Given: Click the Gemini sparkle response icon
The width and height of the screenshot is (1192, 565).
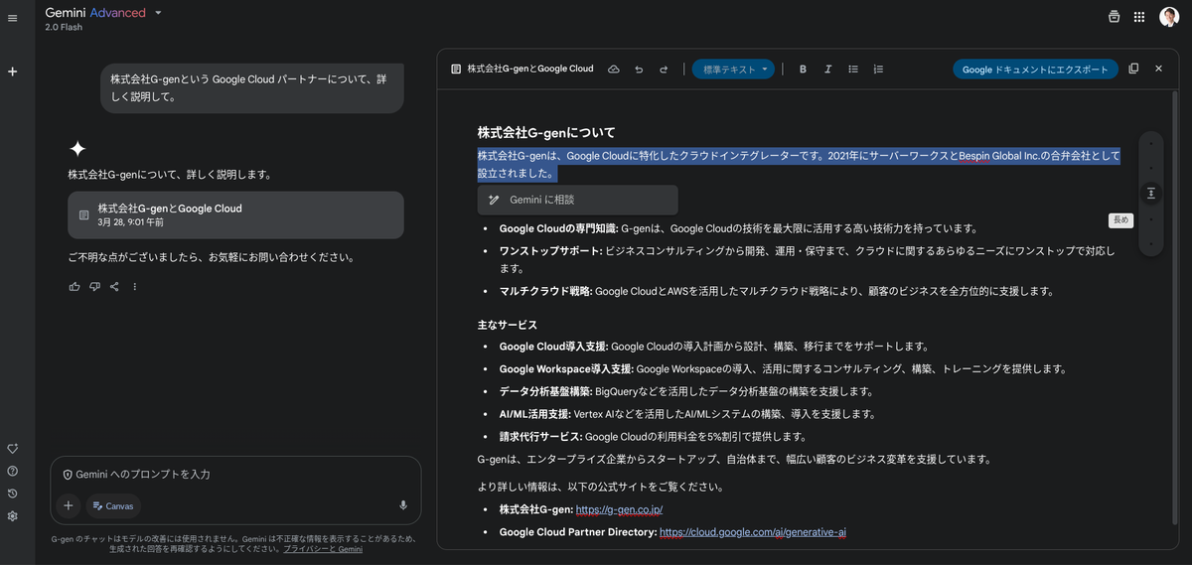Looking at the screenshot, I should tap(77, 148).
